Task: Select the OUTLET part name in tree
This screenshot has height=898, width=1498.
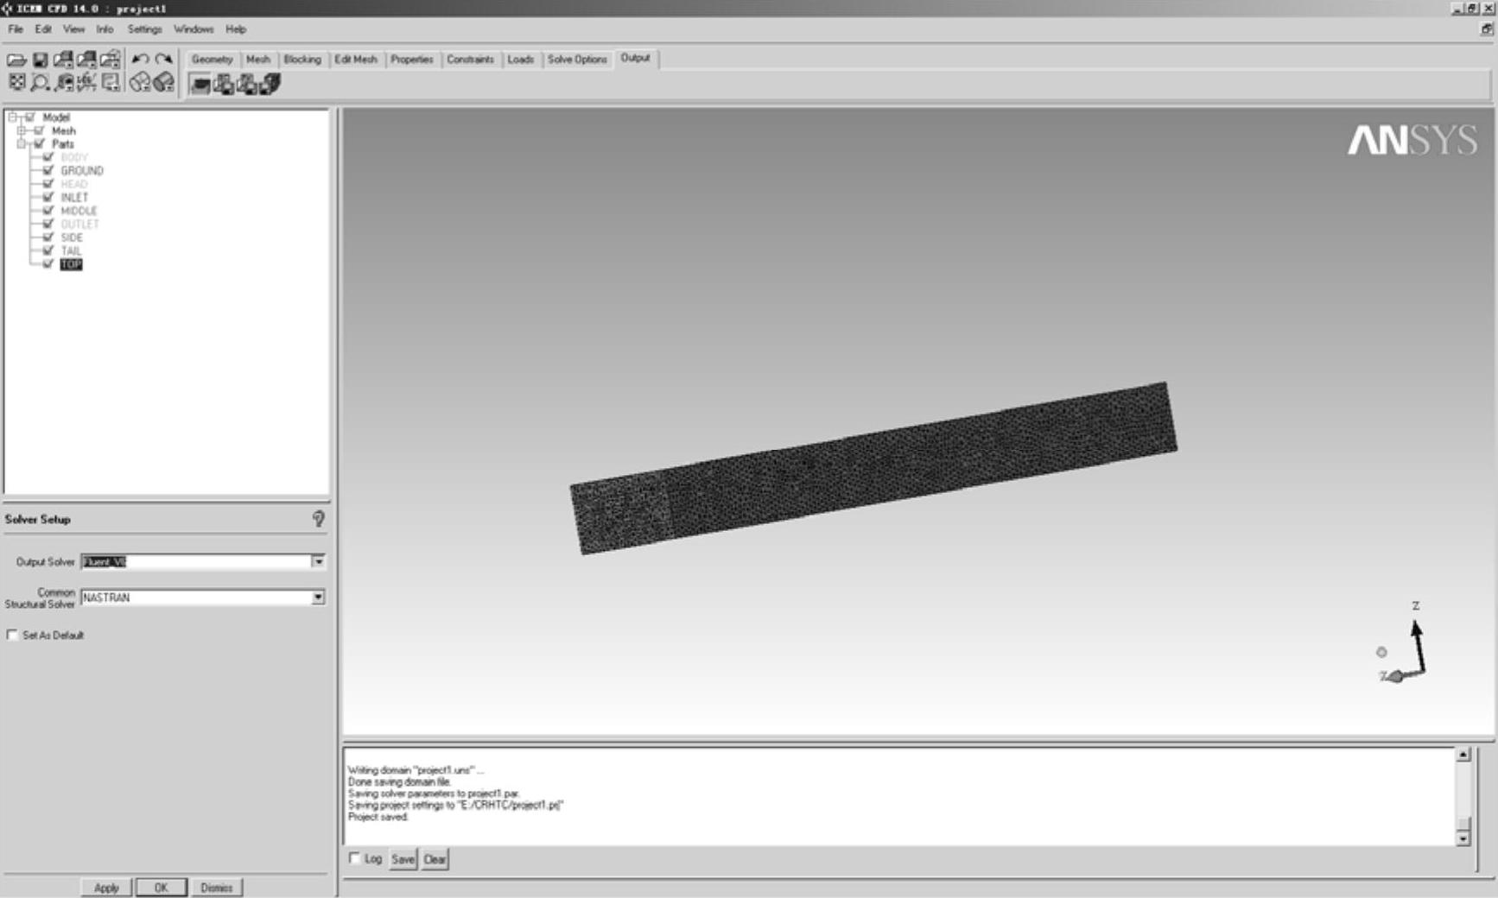Action: [x=79, y=224]
